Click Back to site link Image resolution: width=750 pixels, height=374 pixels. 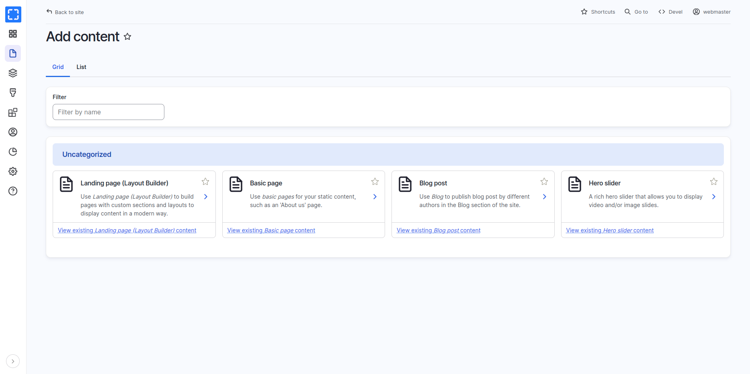point(65,12)
